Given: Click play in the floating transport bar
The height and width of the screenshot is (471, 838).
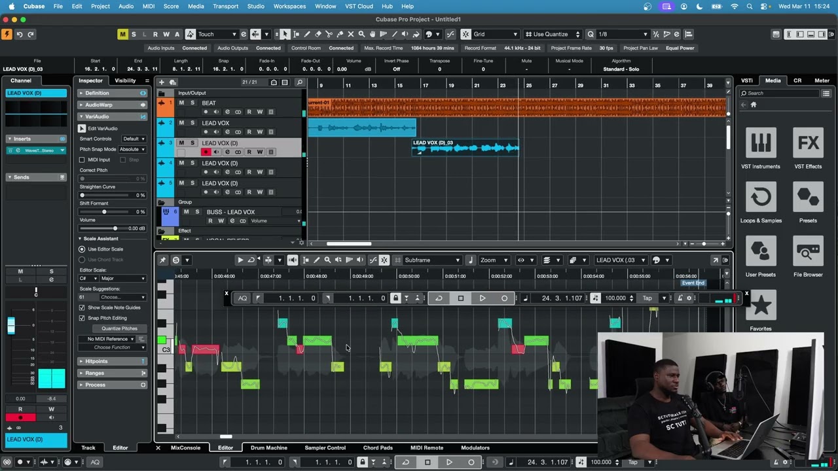Looking at the screenshot, I should tap(483, 298).
